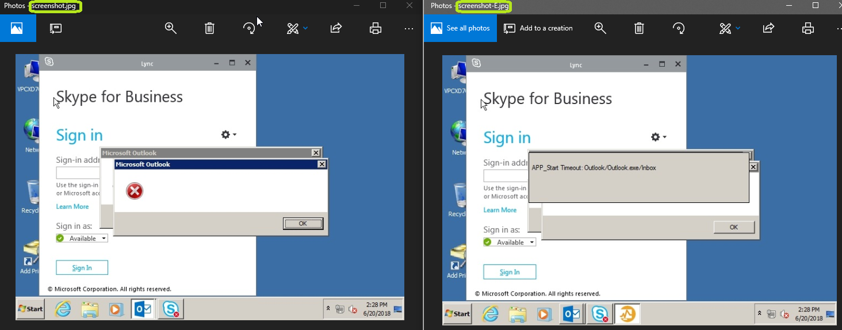Click Lync gear options icon in screenshot.jpg image
The height and width of the screenshot is (330, 842).
(228, 135)
